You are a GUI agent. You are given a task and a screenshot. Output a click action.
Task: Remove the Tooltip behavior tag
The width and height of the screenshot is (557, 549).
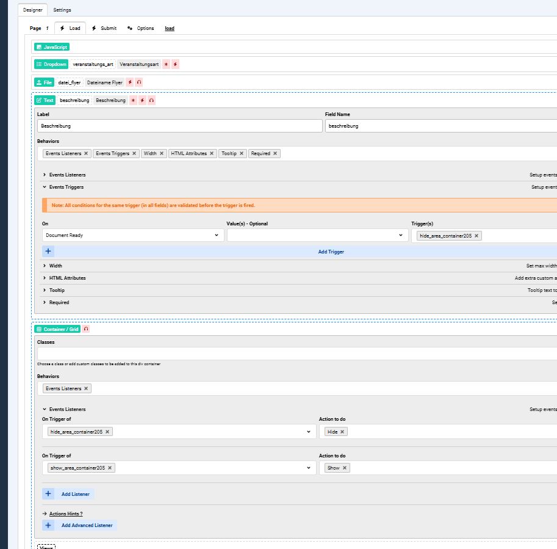[242, 154]
